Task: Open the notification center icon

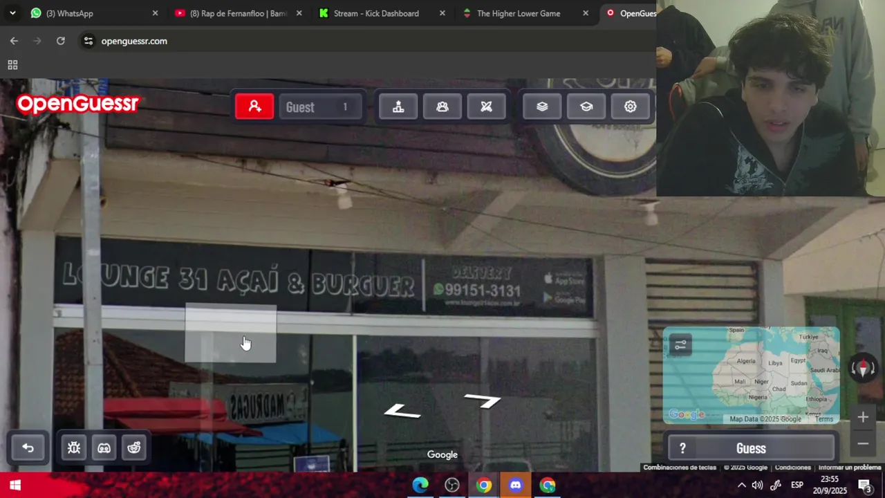Action: [865, 485]
